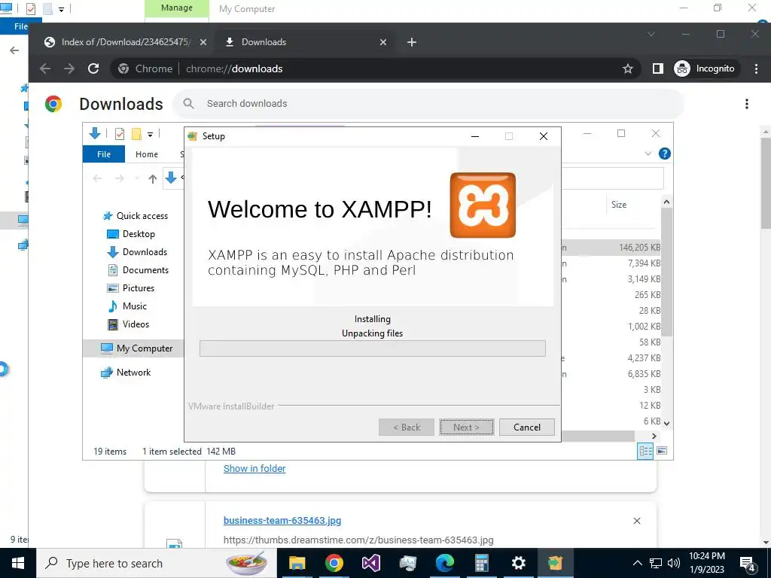Image resolution: width=771 pixels, height=578 pixels.
Task: Open File Explorer from taskbar
Action: [297, 563]
